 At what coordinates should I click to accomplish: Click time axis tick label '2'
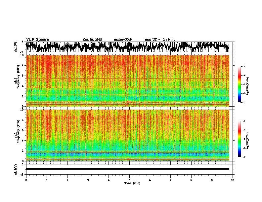(x=67, y=180)
